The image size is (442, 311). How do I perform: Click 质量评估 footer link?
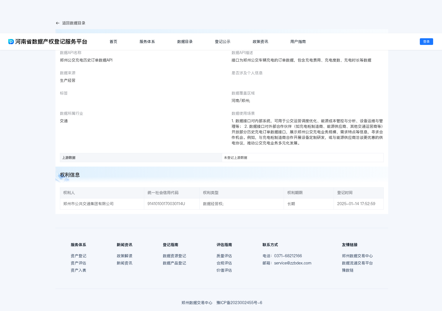(x=224, y=256)
